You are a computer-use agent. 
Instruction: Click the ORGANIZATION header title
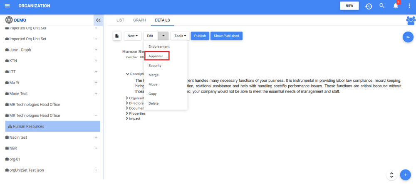(34, 6)
